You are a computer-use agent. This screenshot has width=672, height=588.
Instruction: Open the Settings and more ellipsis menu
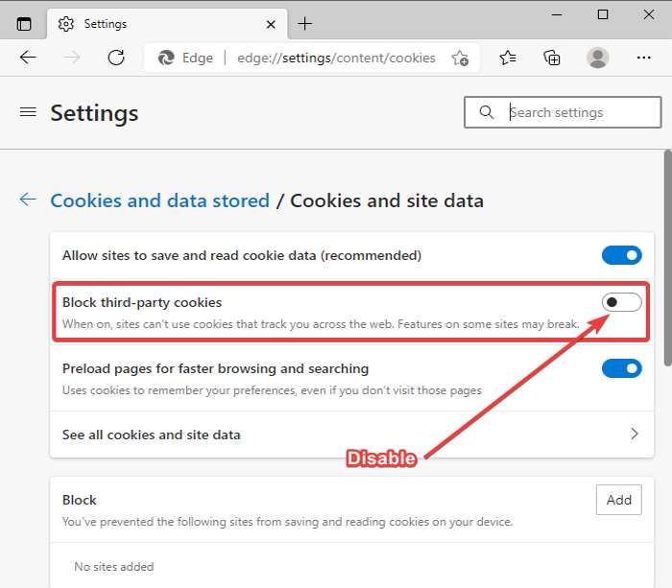tap(643, 58)
